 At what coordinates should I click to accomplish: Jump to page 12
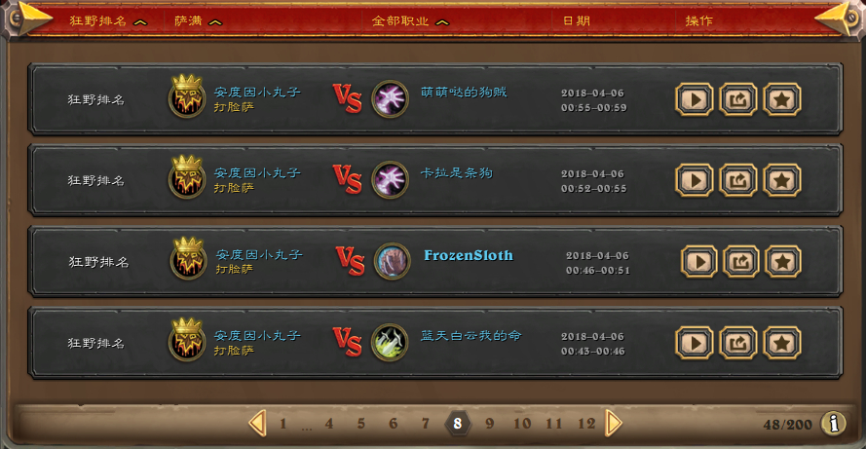tap(586, 424)
